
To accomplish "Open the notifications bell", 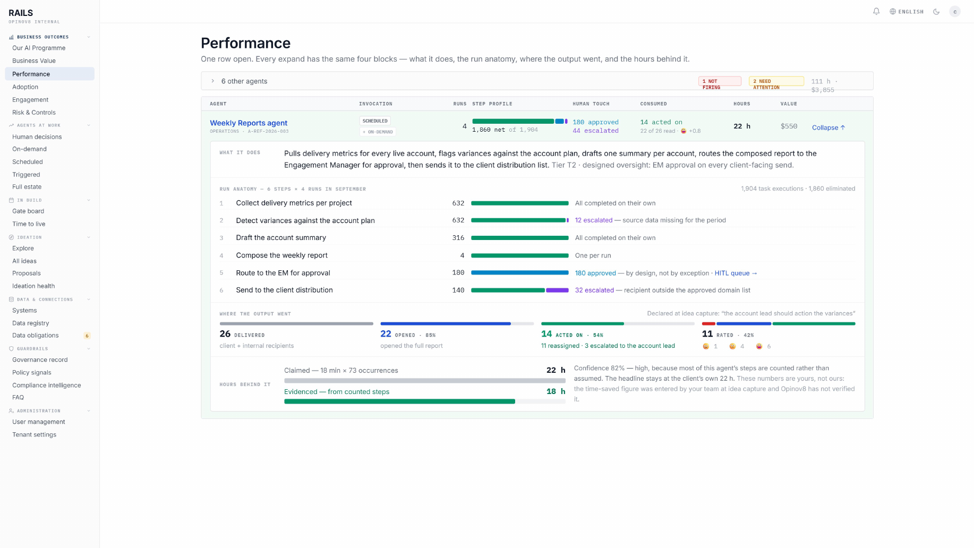I will pyautogui.click(x=876, y=11).
